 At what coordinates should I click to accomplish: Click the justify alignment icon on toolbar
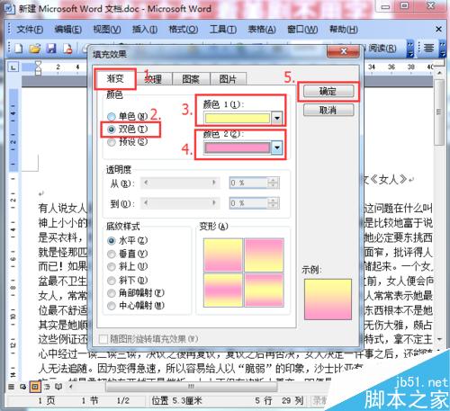428,48
